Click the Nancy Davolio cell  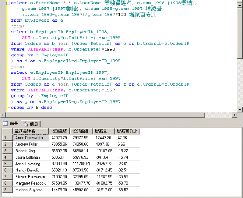coord(31,170)
